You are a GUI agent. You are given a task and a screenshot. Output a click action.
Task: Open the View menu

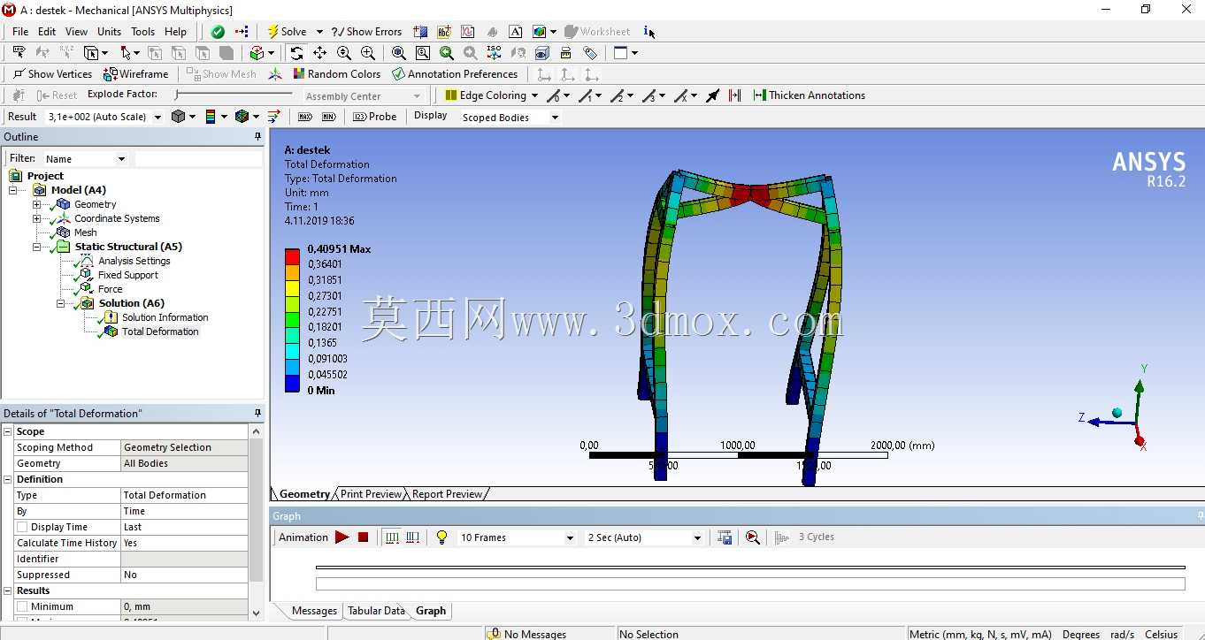[x=76, y=32]
